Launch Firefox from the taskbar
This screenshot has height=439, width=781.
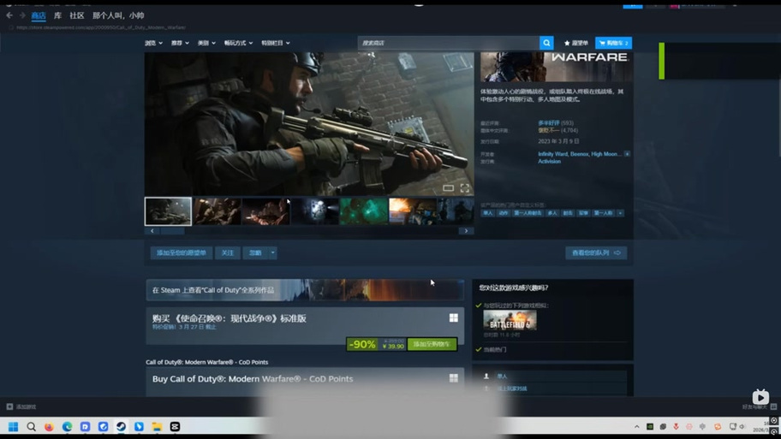pyautogui.click(x=49, y=426)
